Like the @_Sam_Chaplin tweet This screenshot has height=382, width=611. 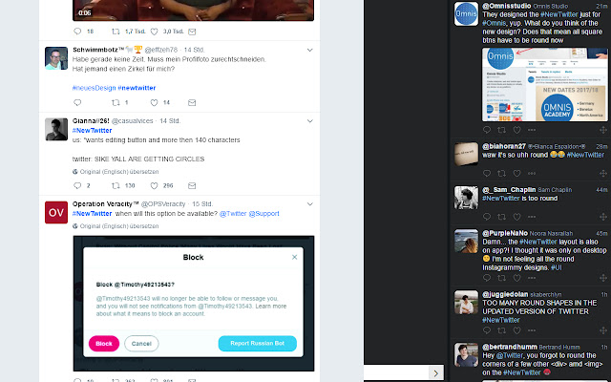point(516,217)
